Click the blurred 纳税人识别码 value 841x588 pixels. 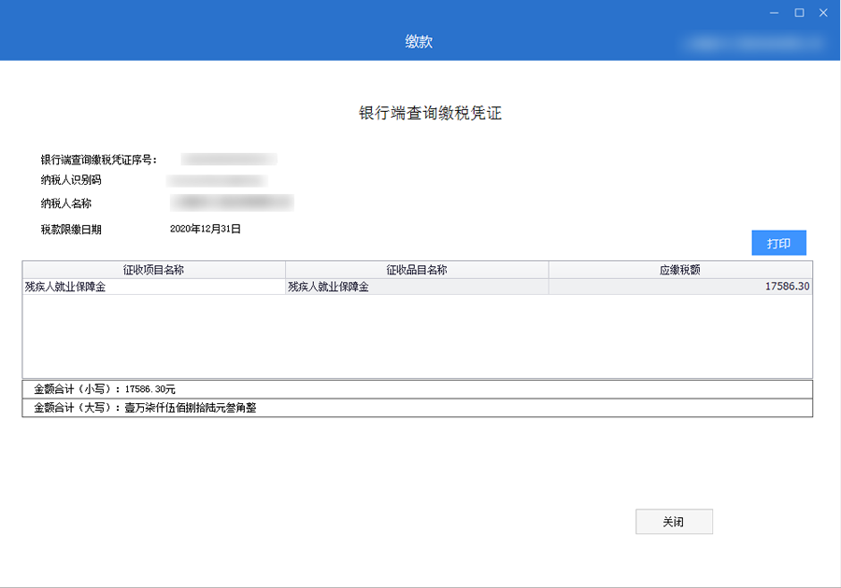point(217,180)
